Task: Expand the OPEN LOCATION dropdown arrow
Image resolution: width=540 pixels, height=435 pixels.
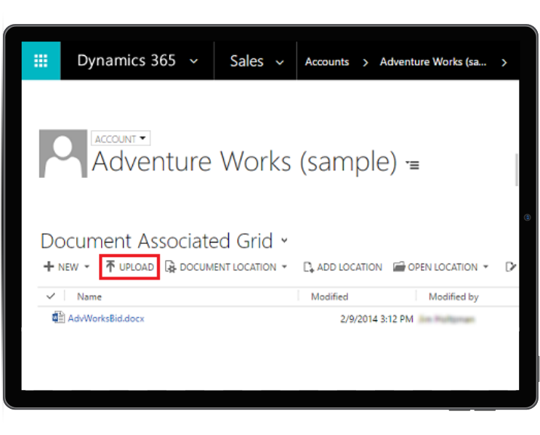Action: [x=485, y=267]
